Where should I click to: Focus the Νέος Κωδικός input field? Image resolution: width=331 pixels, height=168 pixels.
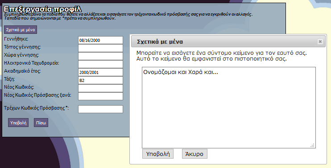tap(100, 88)
